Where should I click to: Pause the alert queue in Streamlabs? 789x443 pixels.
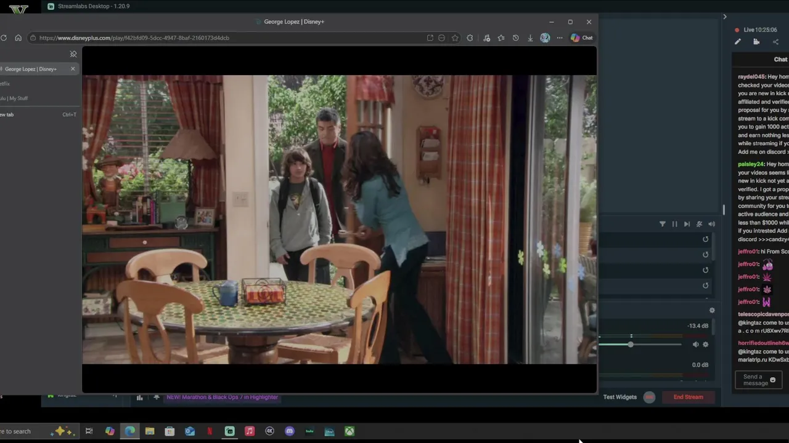click(x=674, y=224)
